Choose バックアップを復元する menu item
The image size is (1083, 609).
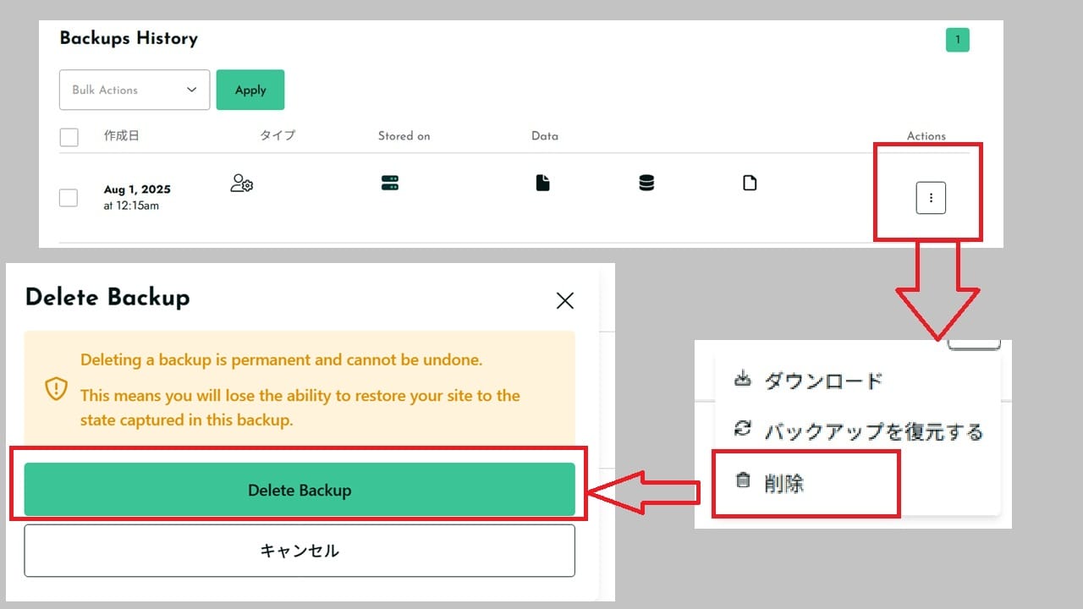[871, 432]
